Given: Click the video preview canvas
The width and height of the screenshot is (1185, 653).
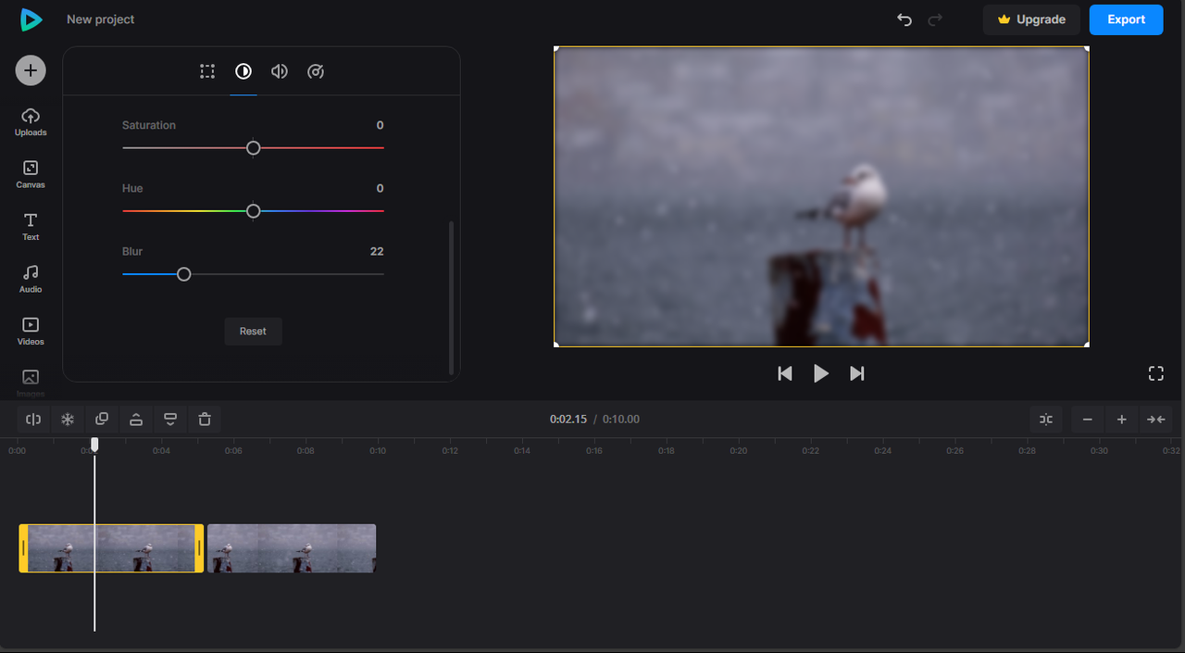Looking at the screenshot, I should (x=821, y=197).
